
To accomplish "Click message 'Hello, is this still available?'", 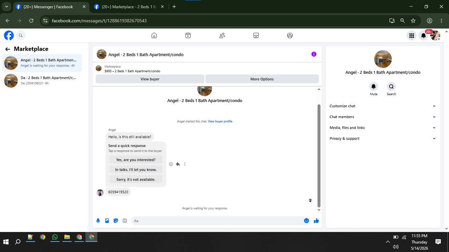I will 130,137.
